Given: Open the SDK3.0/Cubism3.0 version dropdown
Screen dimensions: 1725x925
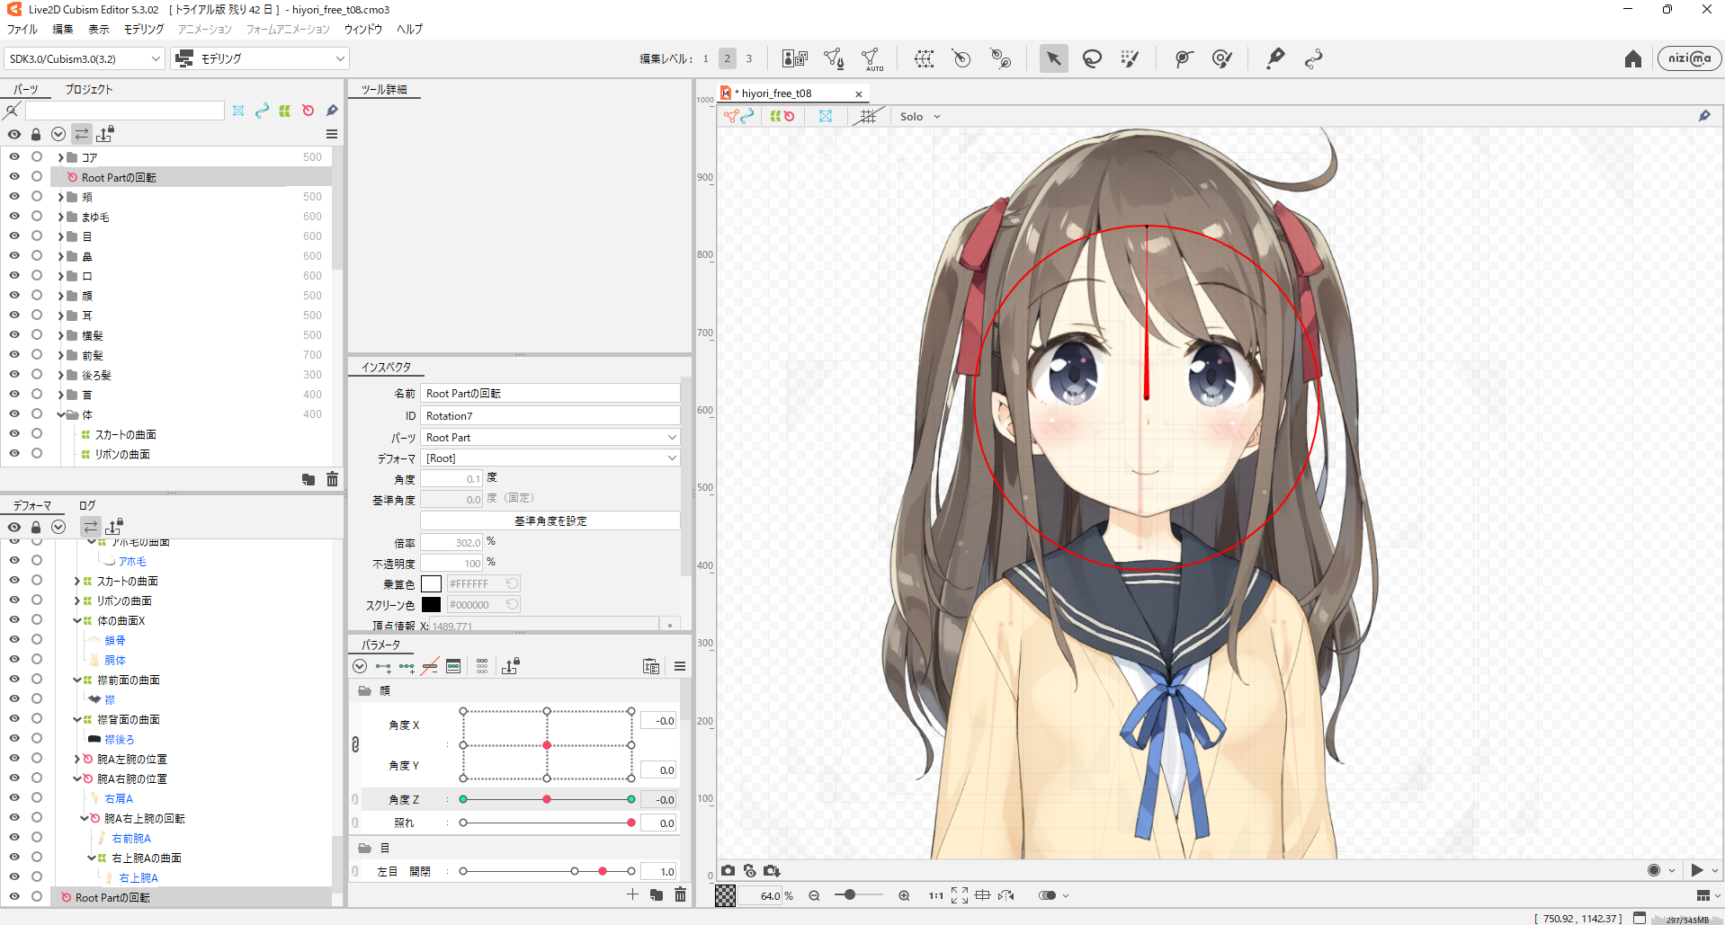Looking at the screenshot, I should click(x=85, y=59).
